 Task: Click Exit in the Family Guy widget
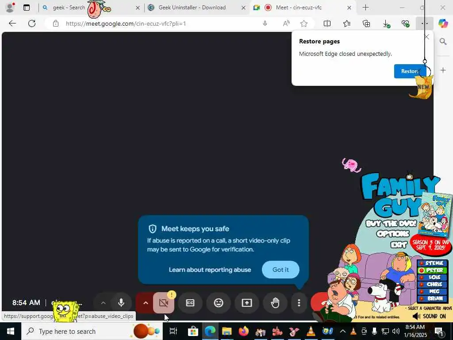[x=399, y=245]
